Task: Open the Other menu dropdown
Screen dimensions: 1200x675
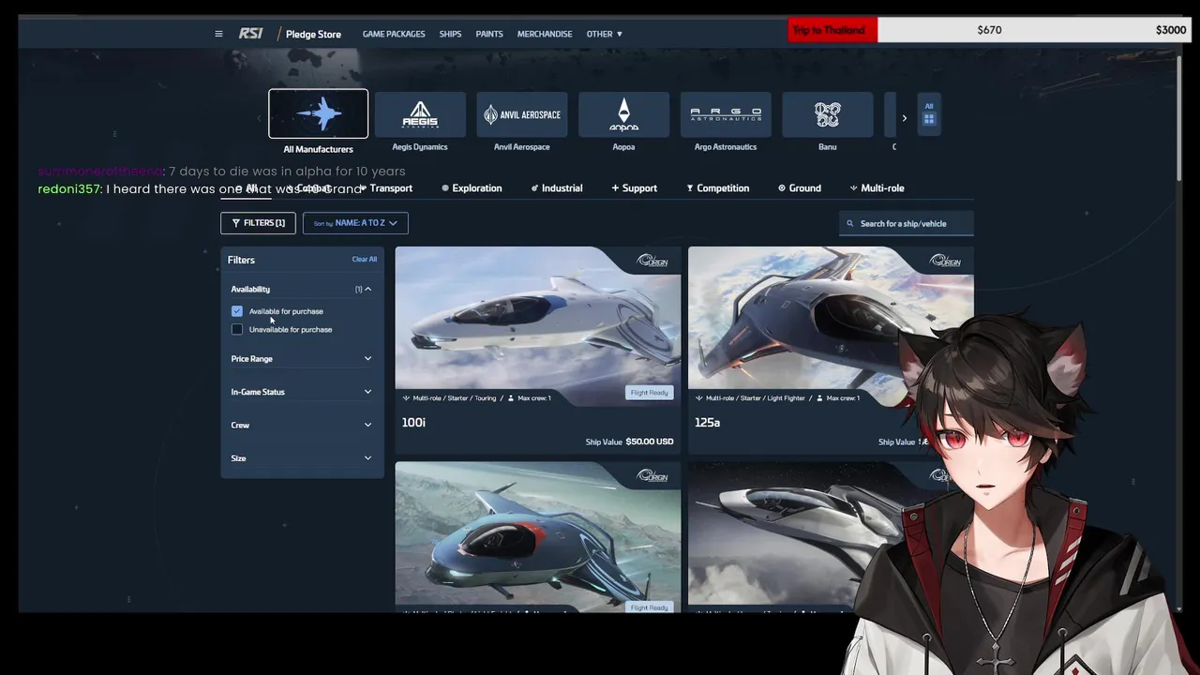Action: point(605,34)
